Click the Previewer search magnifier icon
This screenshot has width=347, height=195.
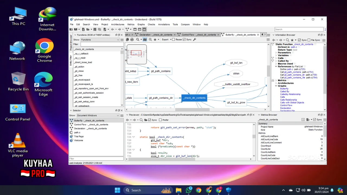pos(141,120)
